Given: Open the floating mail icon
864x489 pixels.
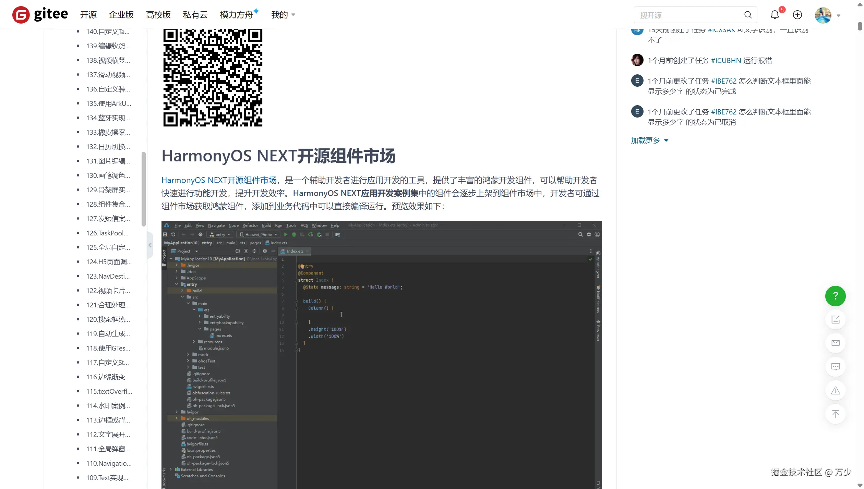Looking at the screenshot, I should (836, 343).
